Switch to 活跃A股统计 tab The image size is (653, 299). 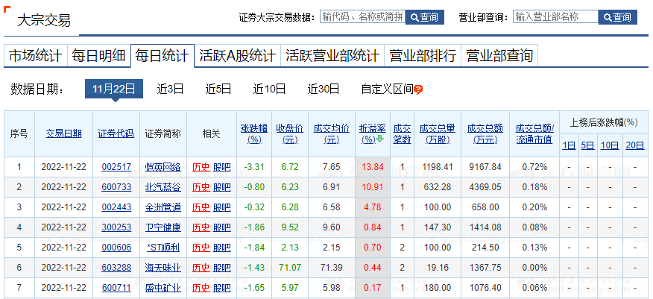[238, 56]
